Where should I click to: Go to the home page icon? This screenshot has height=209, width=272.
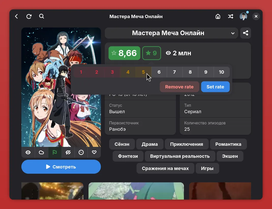tap(218, 17)
